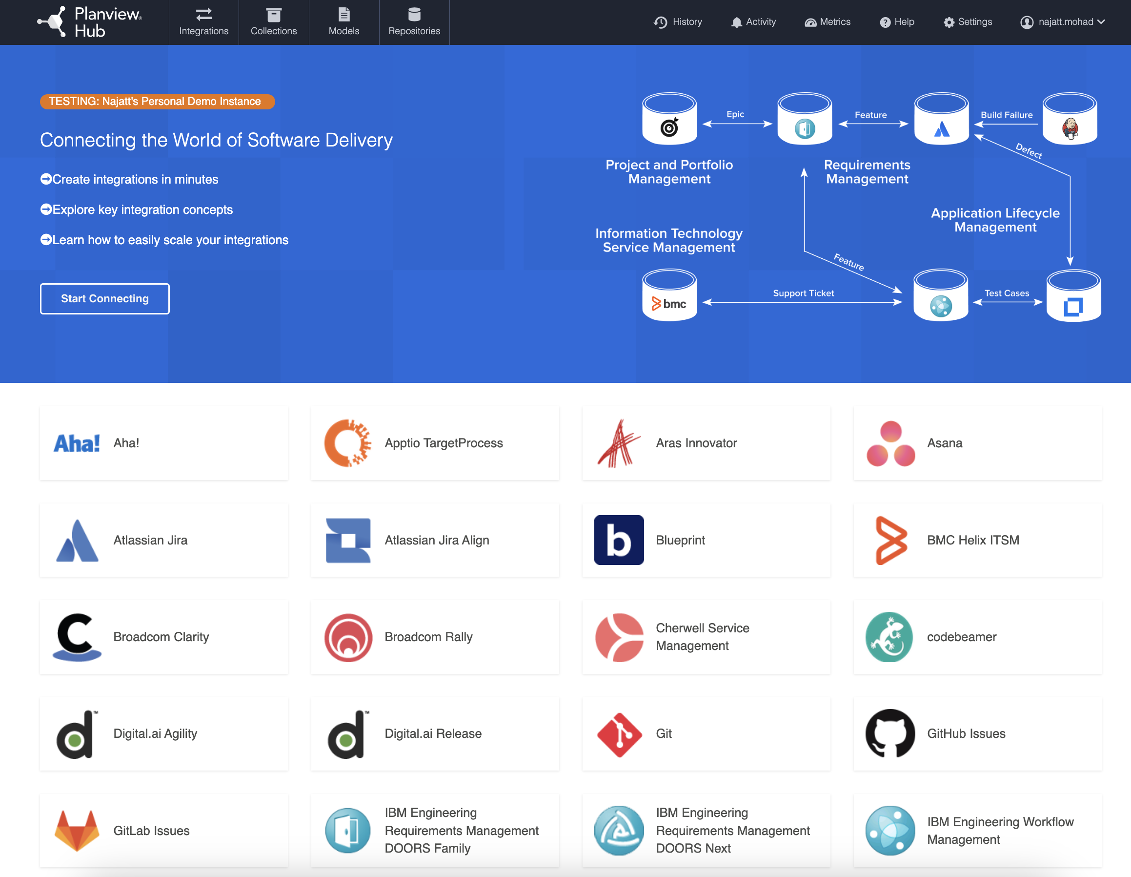Select the BMC Helix ITSM card
Screen dimensions: 1131x877
pos(977,540)
